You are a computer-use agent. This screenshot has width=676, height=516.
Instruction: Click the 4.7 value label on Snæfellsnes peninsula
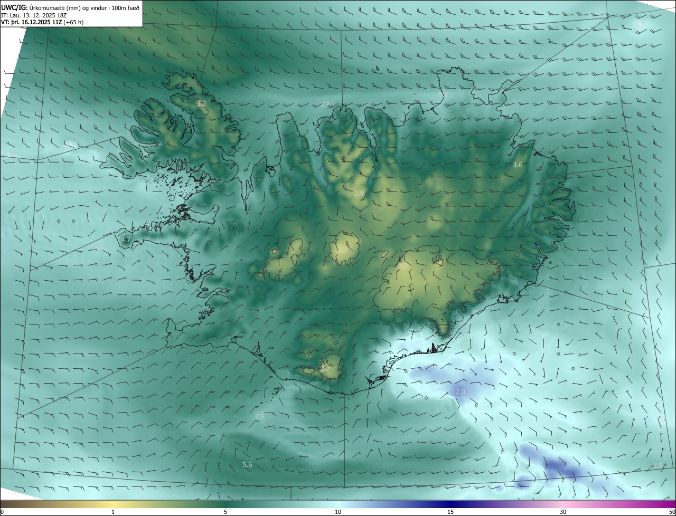point(126,240)
